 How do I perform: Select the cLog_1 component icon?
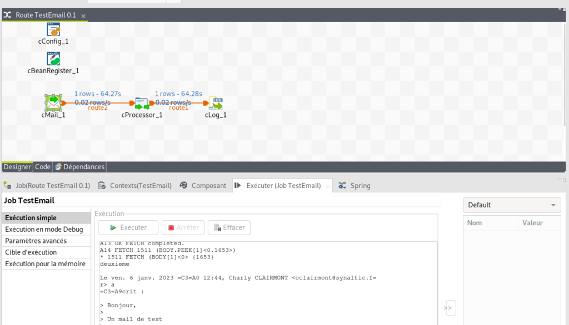[x=216, y=103]
